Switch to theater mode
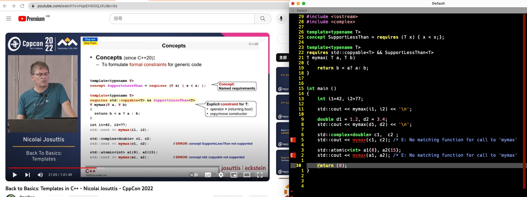The width and height of the screenshot is (527, 197). click(x=247, y=175)
